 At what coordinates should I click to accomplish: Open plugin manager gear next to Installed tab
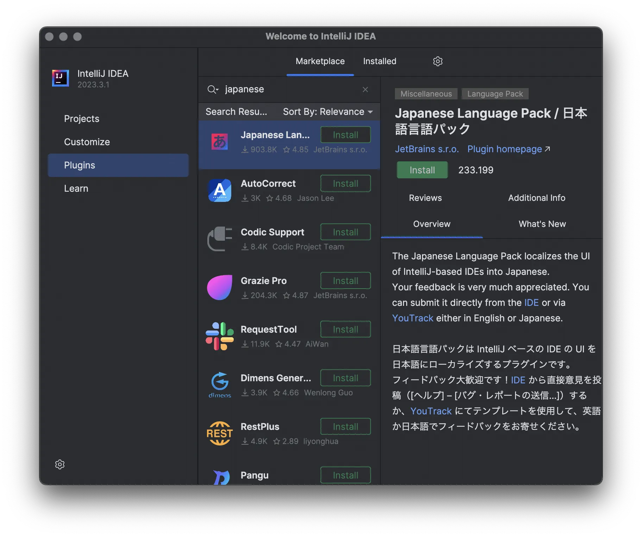pos(438,61)
